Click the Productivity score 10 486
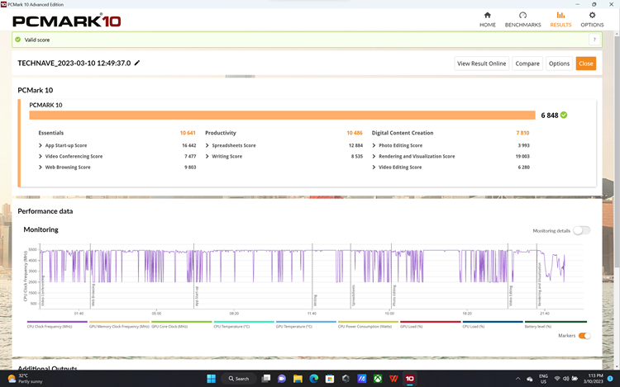 point(355,133)
